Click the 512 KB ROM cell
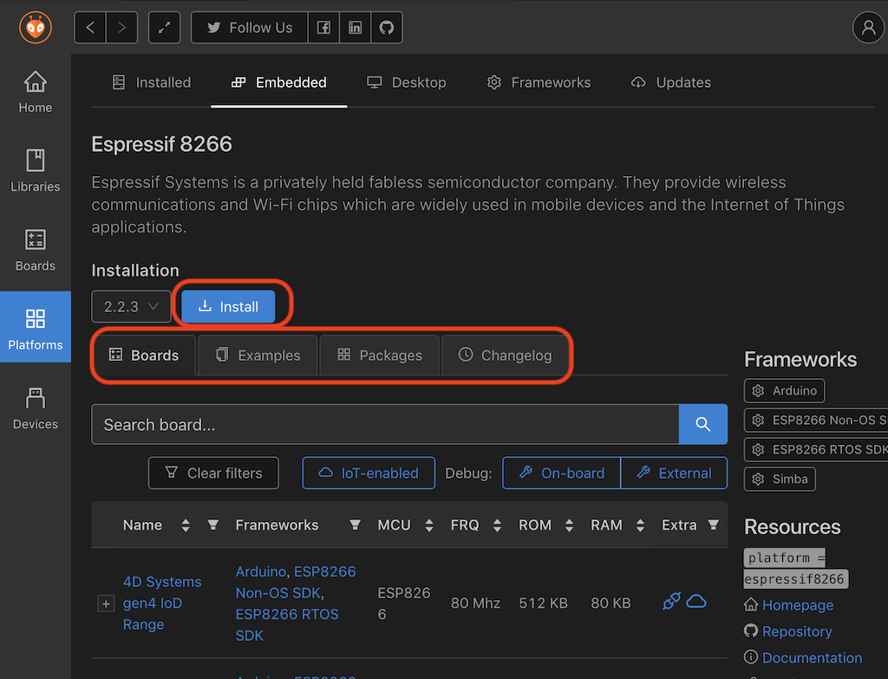Image resolution: width=888 pixels, height=679 pixels. tap(543, 603)
